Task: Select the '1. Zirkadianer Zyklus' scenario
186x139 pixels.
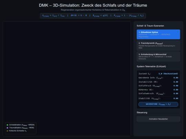Action: pos(158,34)
